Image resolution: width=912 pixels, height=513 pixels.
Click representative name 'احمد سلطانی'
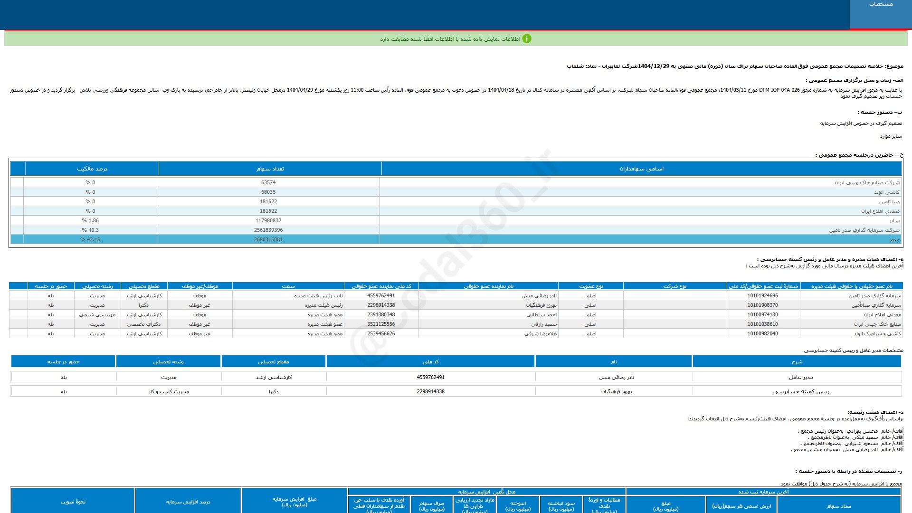pyautogui.click(x=541, y=314)
